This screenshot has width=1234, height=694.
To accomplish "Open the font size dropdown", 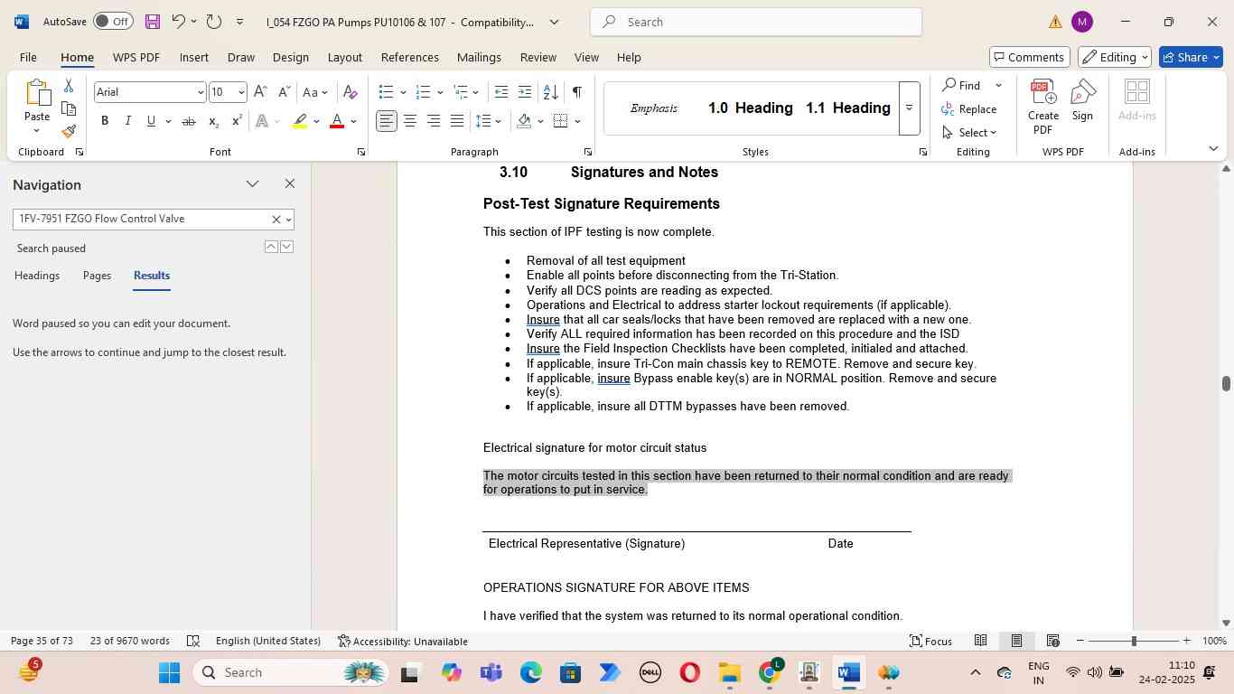I will tap(240, 92).
